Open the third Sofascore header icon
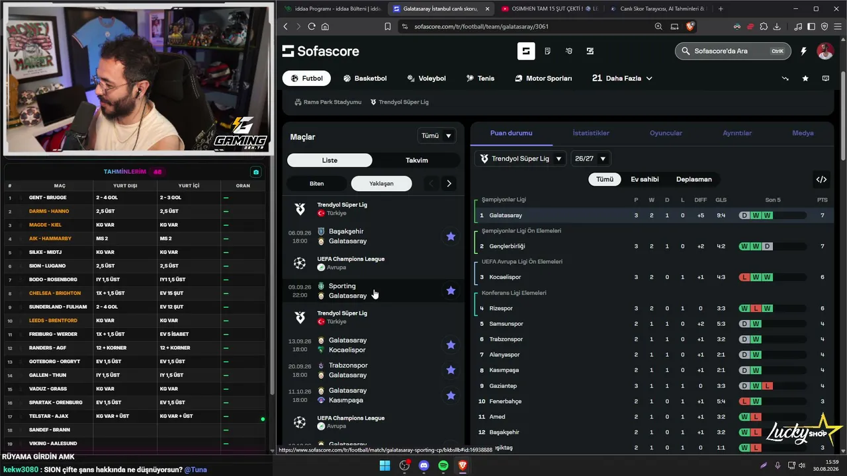The height and width of the screenshot is (476, 847). [568, 51]
